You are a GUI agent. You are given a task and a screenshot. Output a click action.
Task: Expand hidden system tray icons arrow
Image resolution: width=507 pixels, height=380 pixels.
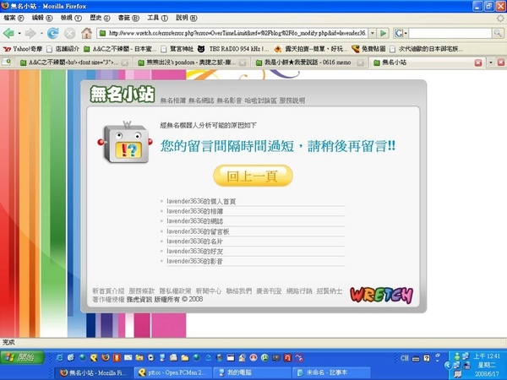pos(448,365)
